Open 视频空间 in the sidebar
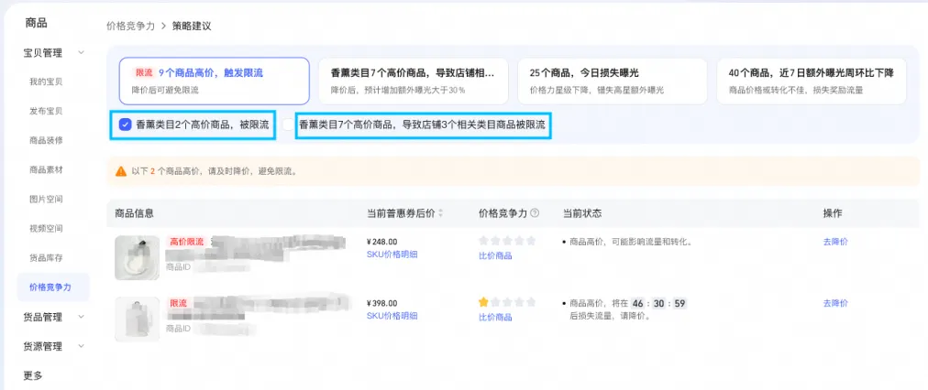The height and width of the screenshot is (390, 928). (x=46, y=228)
